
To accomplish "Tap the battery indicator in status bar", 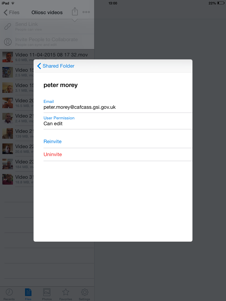I will coord(220,3).
